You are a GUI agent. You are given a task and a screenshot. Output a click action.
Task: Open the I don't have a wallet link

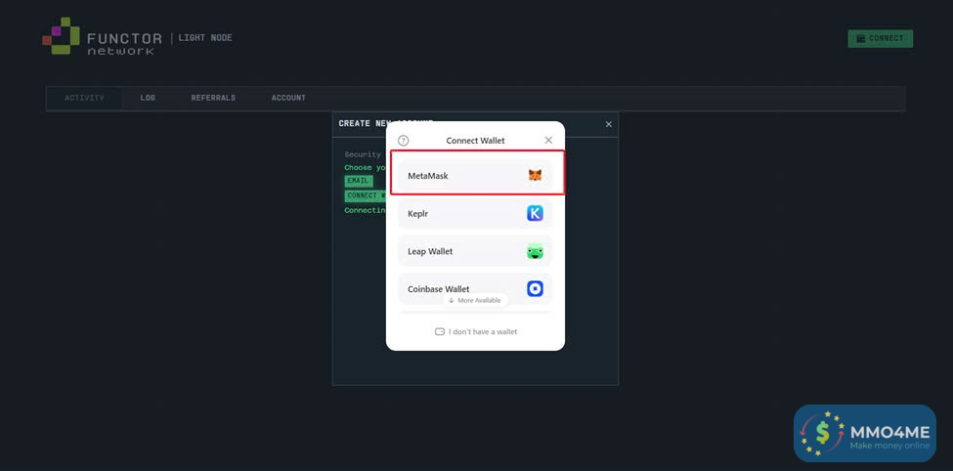(x=476, y=332)
